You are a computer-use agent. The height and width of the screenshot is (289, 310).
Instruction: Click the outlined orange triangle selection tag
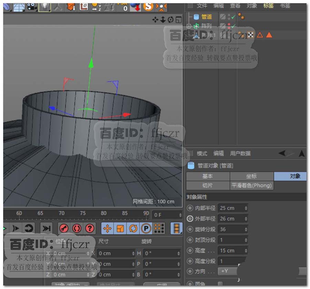tap(260, 35)
